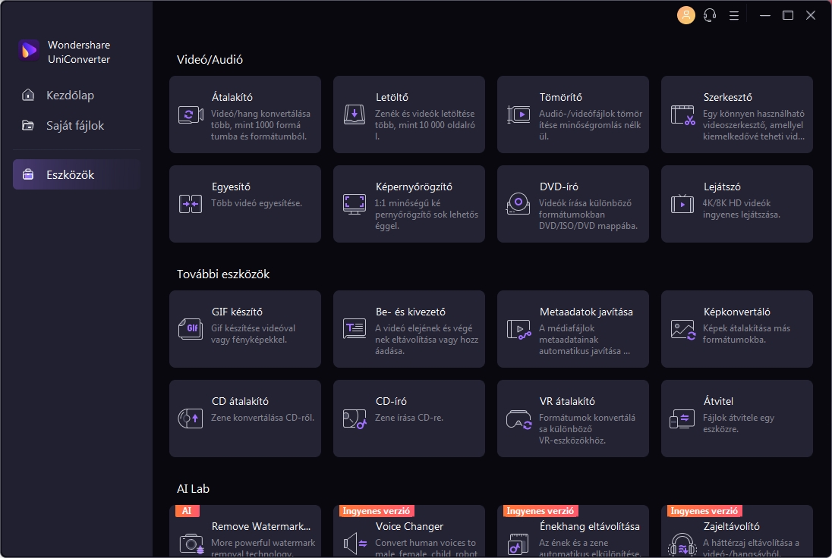Click the Szerkesztő scissors editor icon

point(682,115)
